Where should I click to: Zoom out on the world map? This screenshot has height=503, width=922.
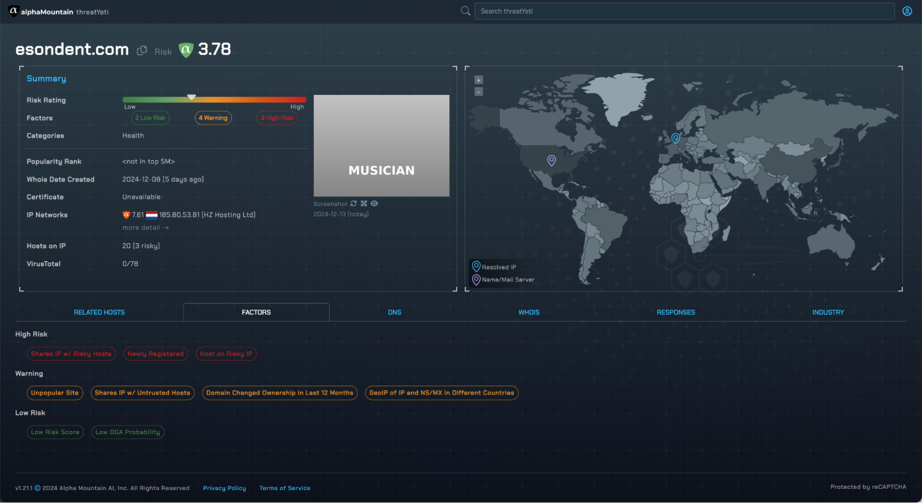tap(479, 92)
